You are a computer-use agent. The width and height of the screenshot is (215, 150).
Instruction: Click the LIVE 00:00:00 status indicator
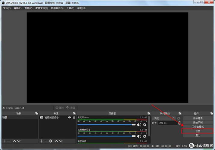[139, 146]
